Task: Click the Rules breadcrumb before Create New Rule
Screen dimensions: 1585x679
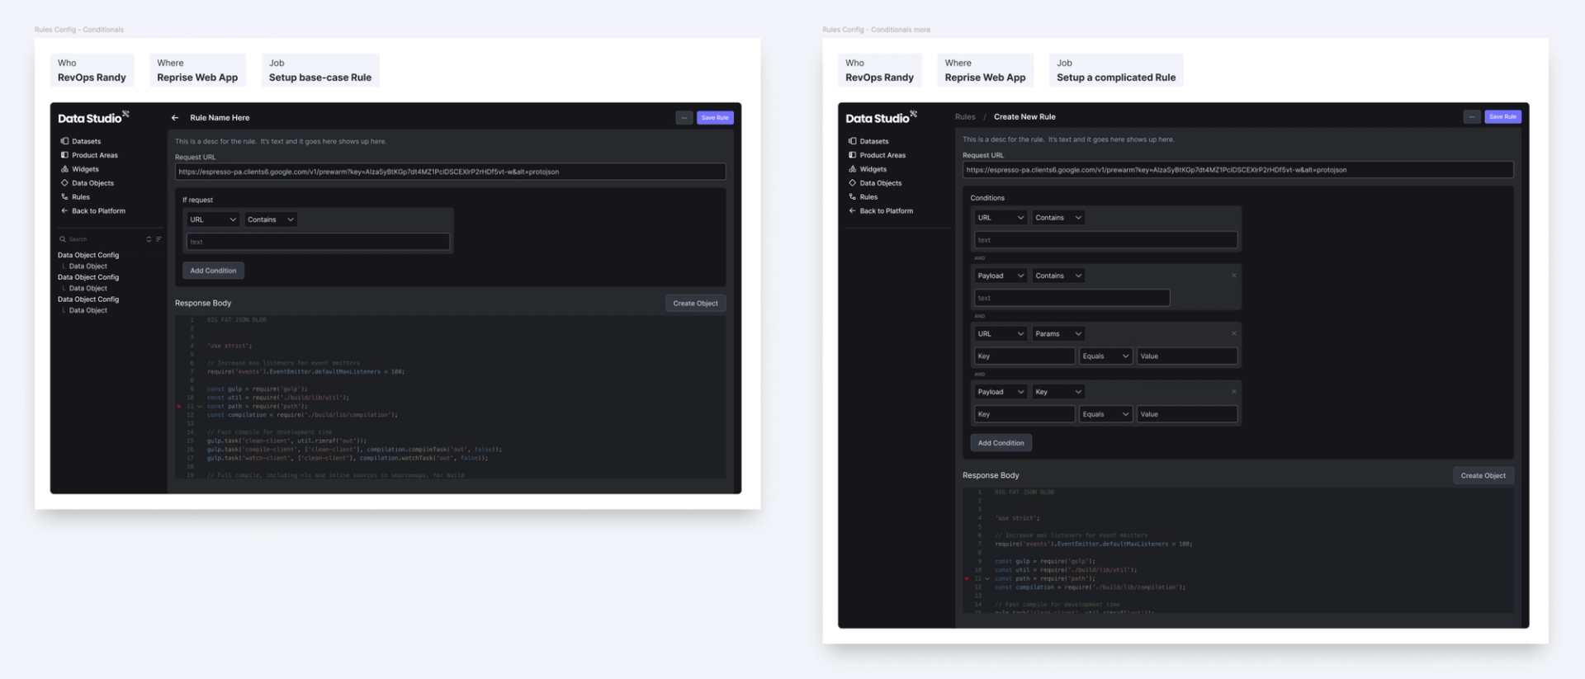Action: pyautogui.click(x=965, y=117)
